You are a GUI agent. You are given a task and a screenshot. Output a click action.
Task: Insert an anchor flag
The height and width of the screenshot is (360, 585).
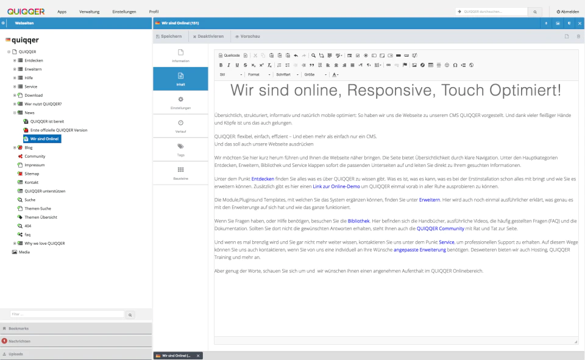coord(405,65)
